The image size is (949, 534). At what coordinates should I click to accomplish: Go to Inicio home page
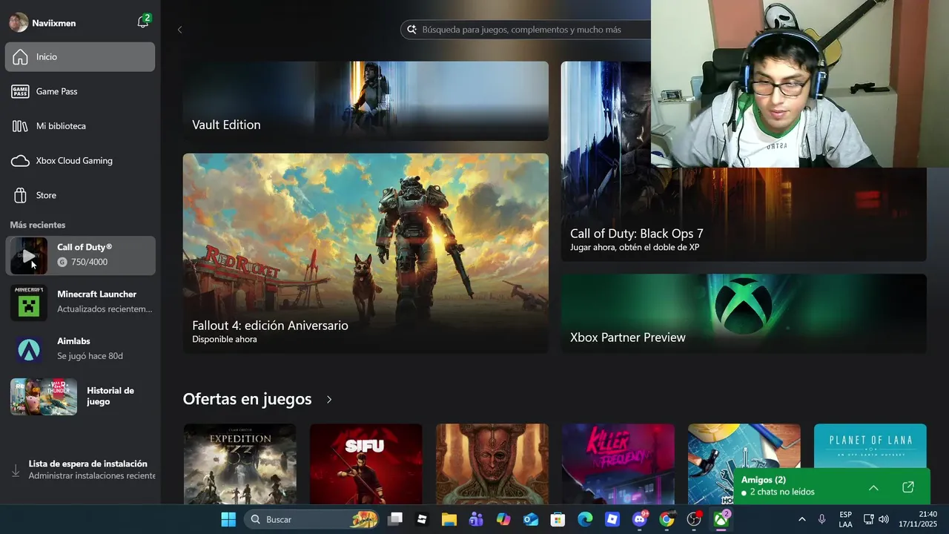[80, 57]
